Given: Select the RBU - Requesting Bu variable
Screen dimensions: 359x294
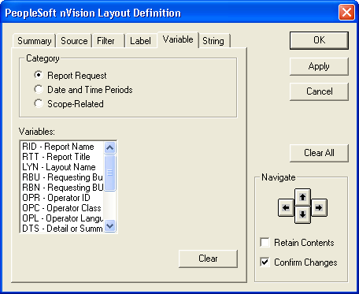Looking at the screenshot, I should (62, 177).
